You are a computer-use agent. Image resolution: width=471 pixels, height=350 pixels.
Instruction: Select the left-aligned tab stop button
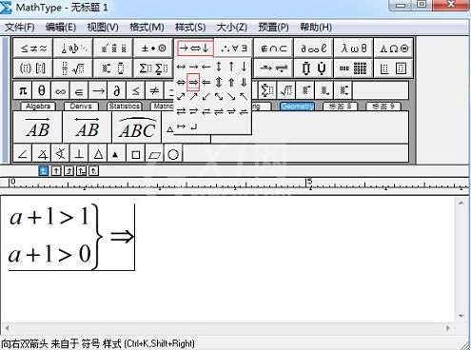[43, 171]
